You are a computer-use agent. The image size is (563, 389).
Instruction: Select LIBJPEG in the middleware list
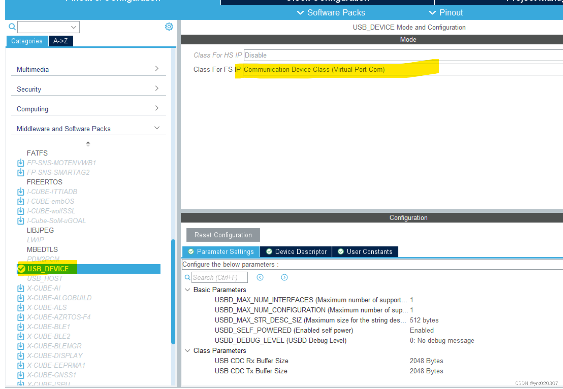40,230
